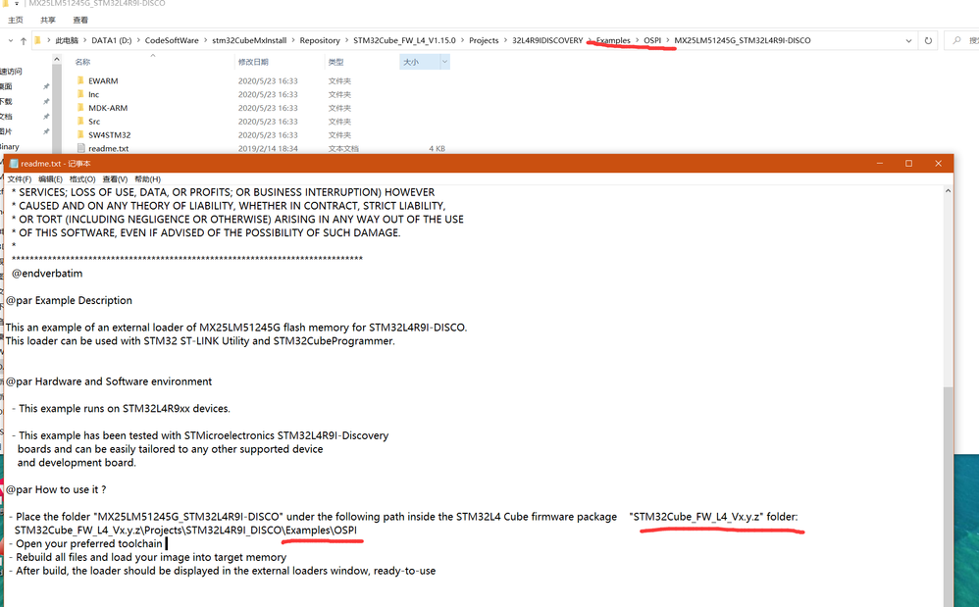This screenshot has width=979, height=607.
Task: Expand chevron after 此电脑 in the address bar
Action: point(85,40)
